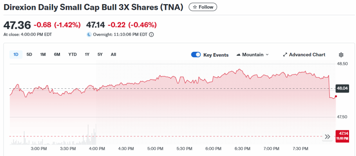The height and width of the screenshot is (156, 356).
Task: Follow the TNA ticker
Action: click(x=203, y=7)
